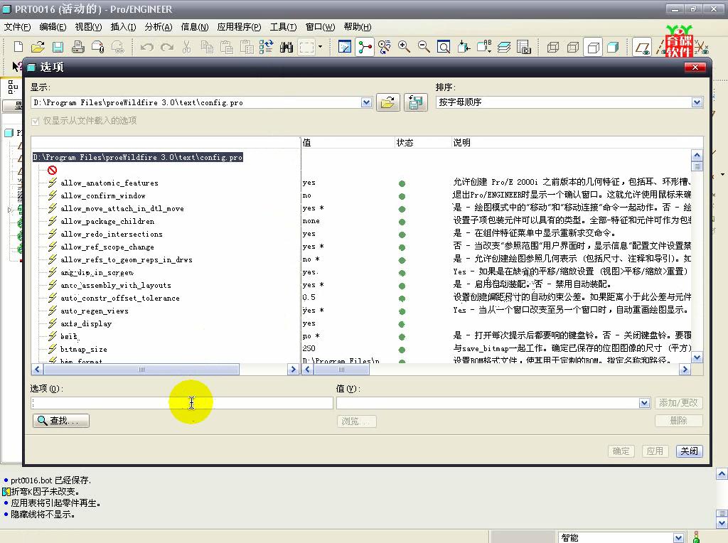This screenshot has height=543, width=728.
Task: Open the 排序 sort order dropdown
Action: 697,102
